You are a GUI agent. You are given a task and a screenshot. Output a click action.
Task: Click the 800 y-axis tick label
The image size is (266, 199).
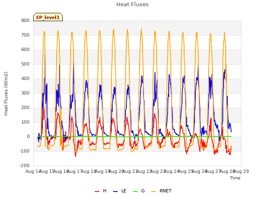pos(25,20)
